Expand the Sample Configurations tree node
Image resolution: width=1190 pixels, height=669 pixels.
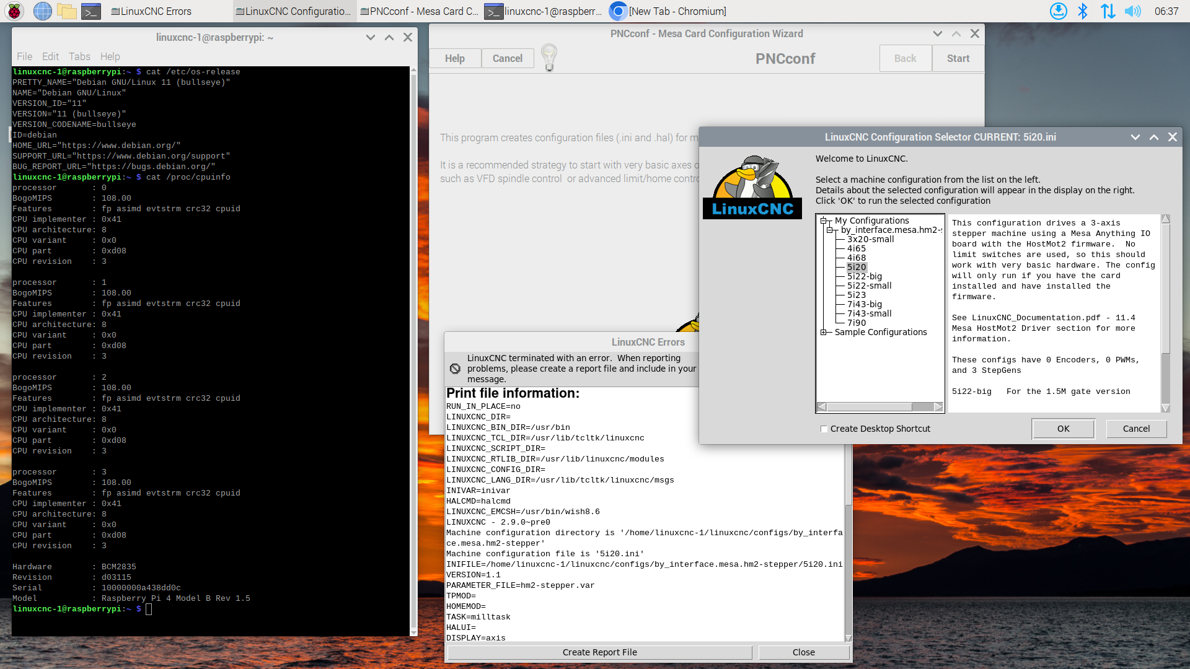click(824, 332)
